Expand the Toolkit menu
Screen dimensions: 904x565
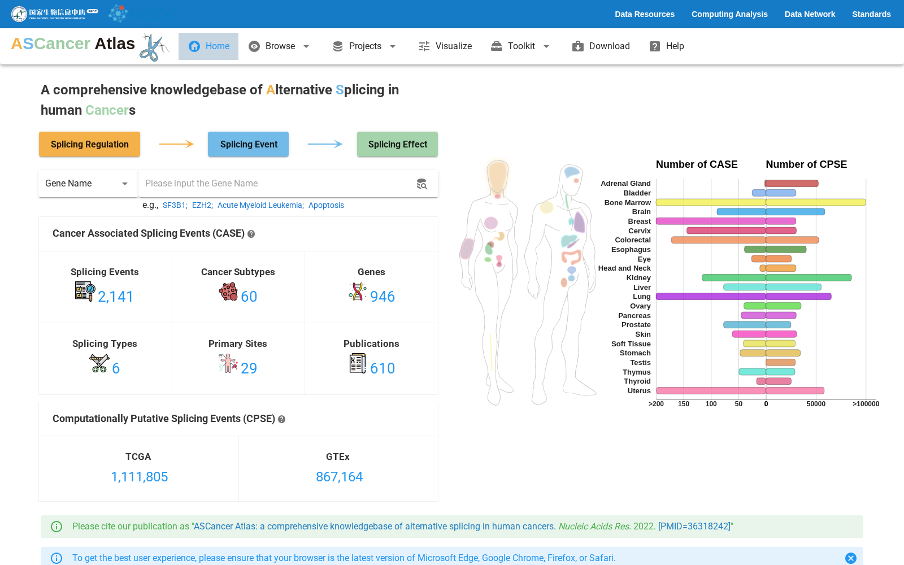520,46
